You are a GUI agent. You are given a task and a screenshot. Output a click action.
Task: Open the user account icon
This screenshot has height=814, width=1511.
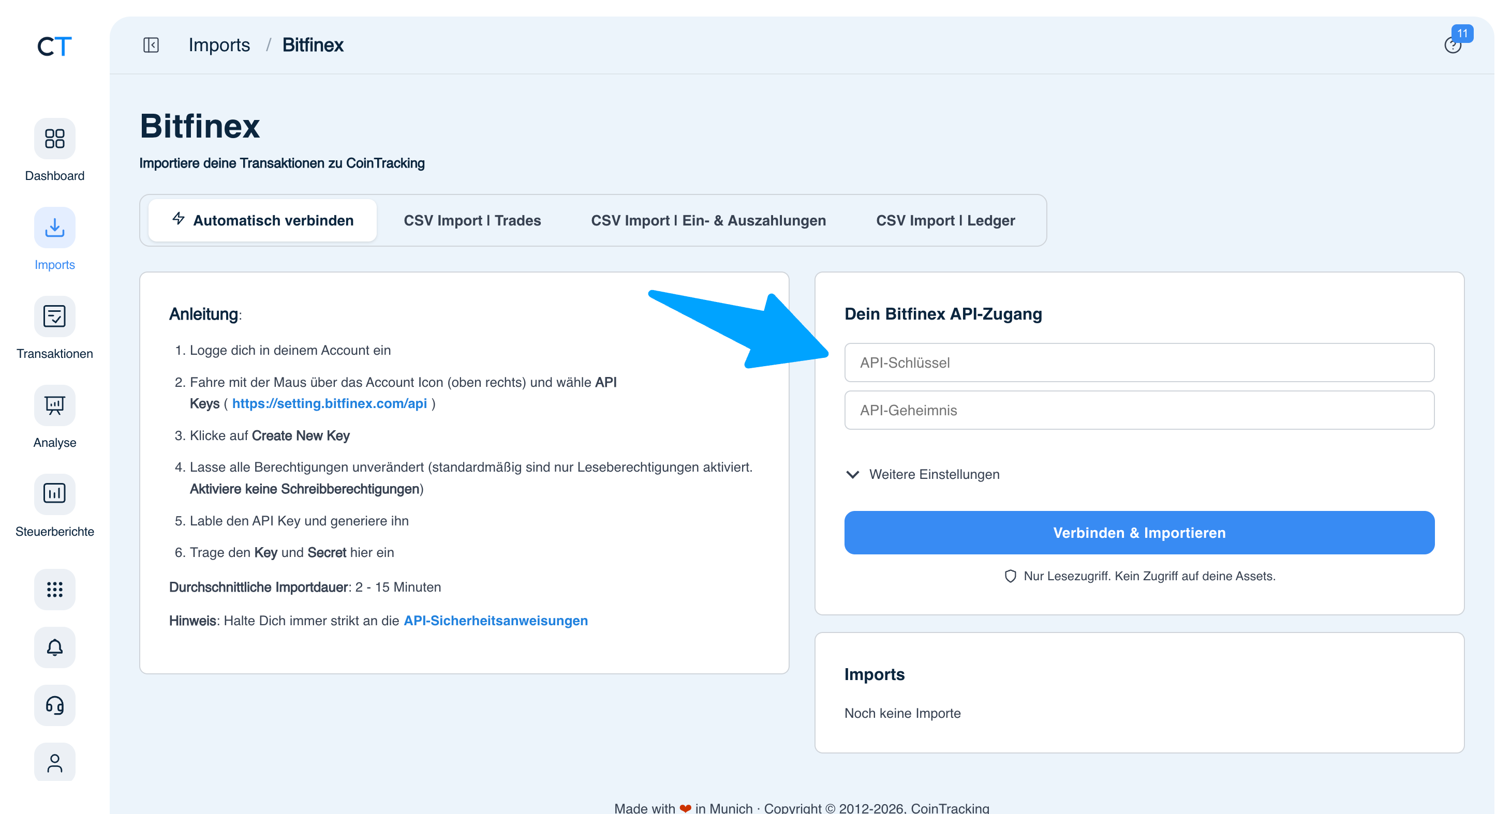pyautogui.click(x=54, y=763)
